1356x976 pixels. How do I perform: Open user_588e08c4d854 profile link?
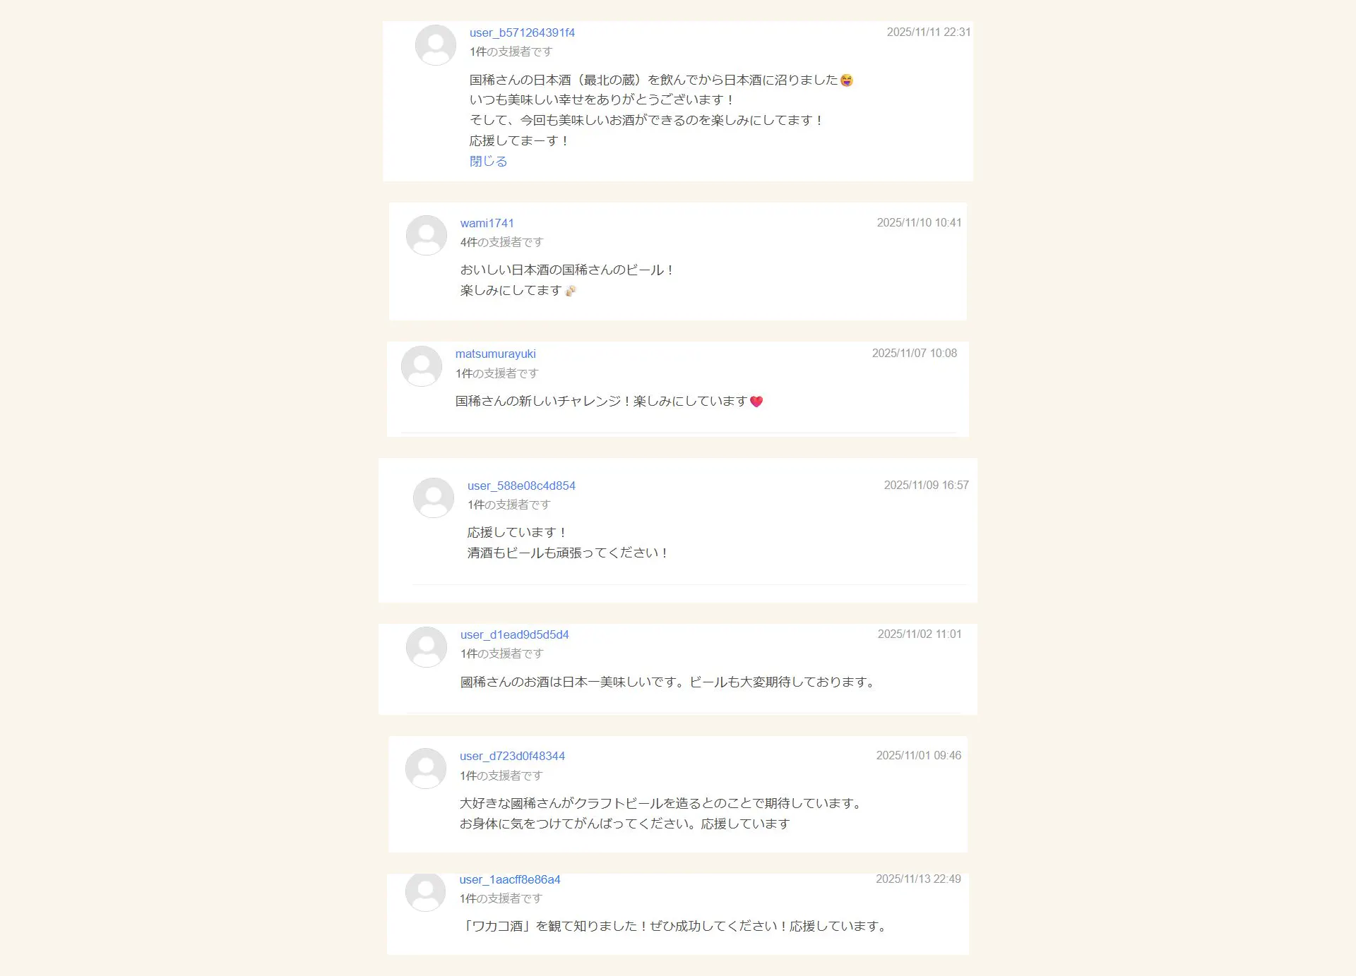coord(521,486)
